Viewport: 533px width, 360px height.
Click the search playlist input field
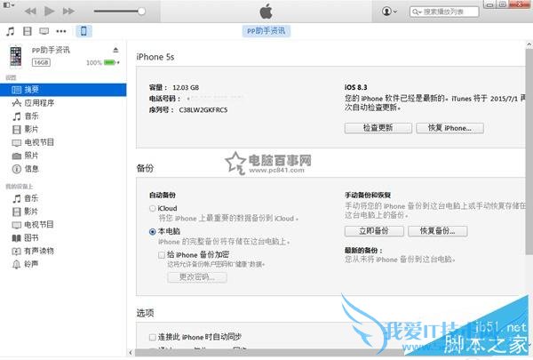point(444,12)
